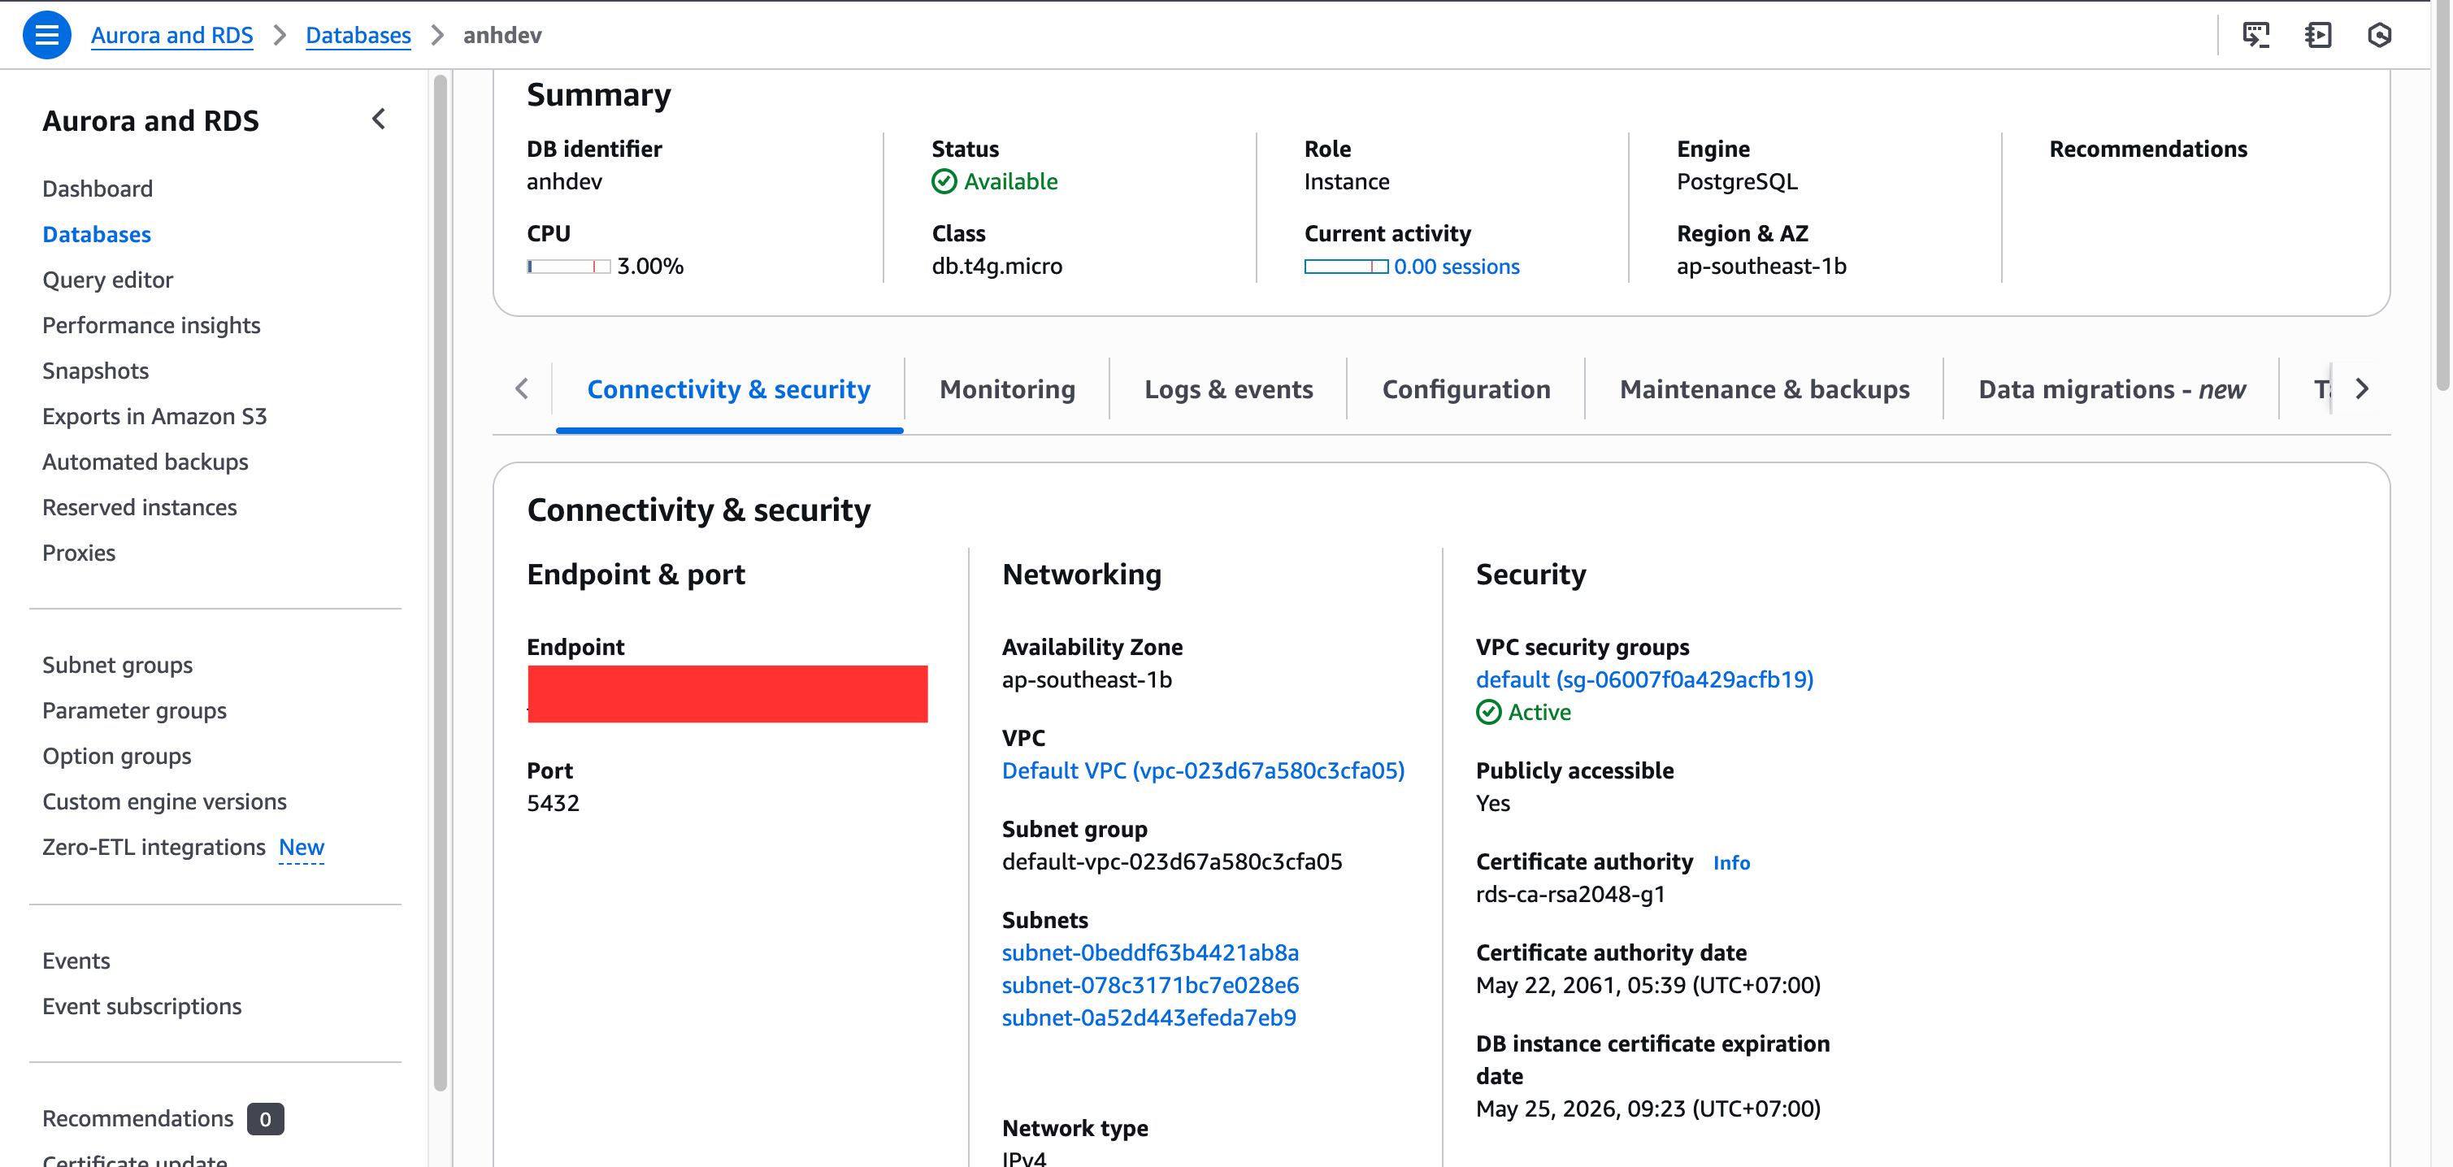Viewport: 2453px width, 1167px height.
Task: Click the Recommendations count badge
Action: [265, 1118]
